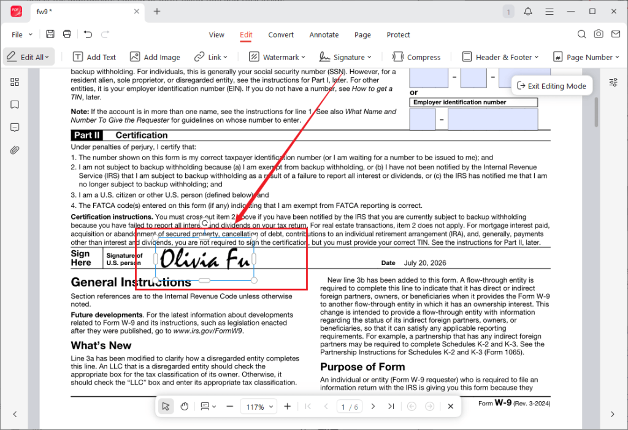Open the notifications bell
Screen dimensions: 628x430
(x=528, y=12)
